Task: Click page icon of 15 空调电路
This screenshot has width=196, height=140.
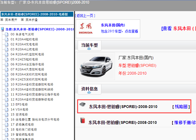Action: [7, 115]
